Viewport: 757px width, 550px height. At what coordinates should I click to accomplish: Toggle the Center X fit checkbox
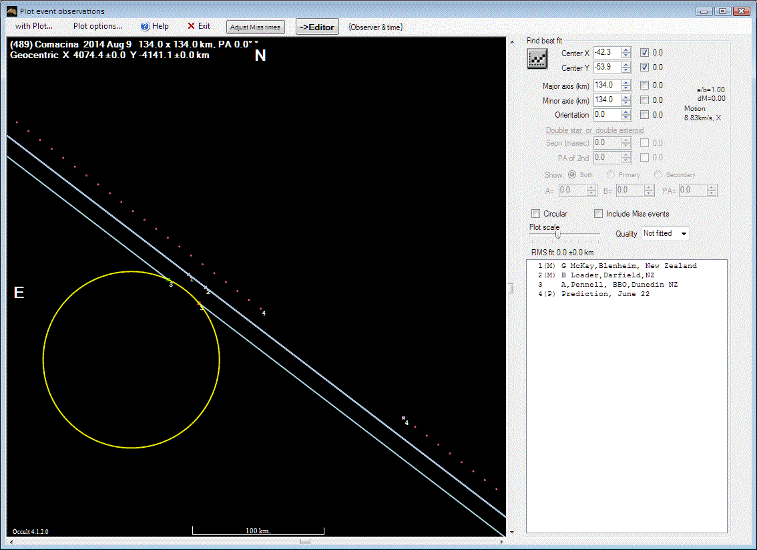(x=644, y=53)
